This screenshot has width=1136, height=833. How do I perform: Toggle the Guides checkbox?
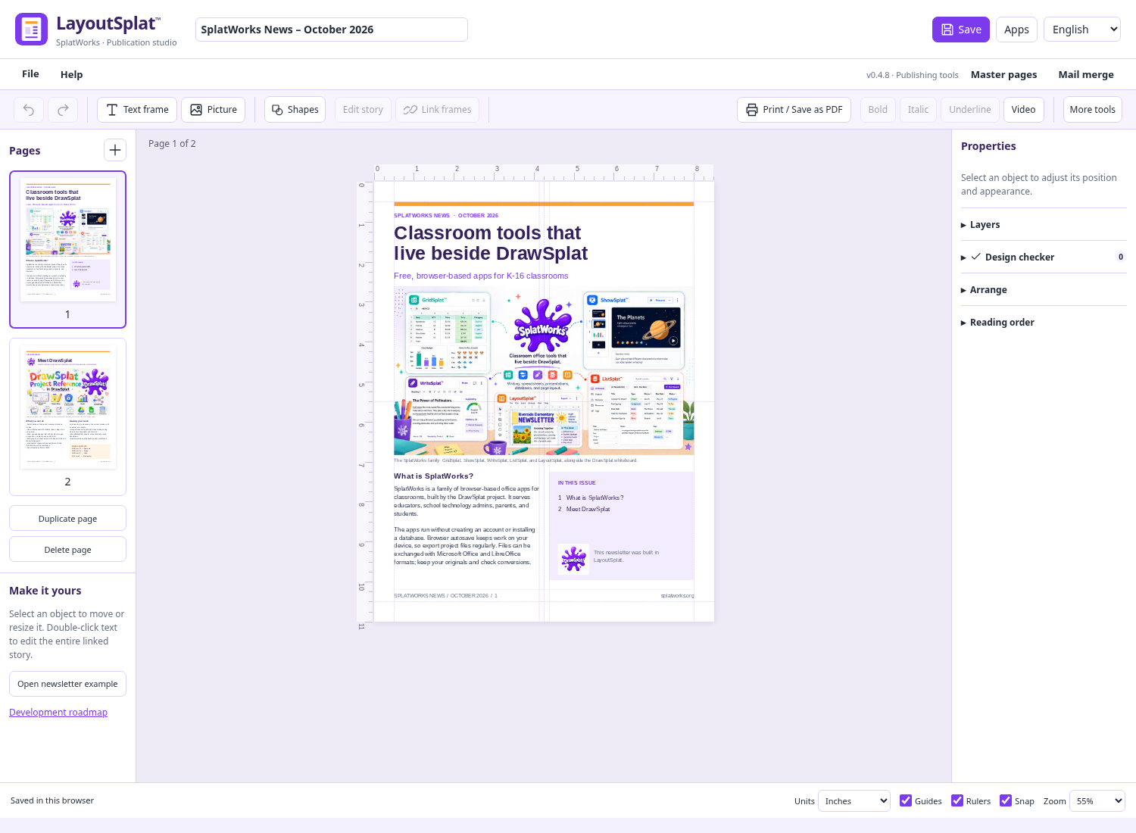pos(906,800)
